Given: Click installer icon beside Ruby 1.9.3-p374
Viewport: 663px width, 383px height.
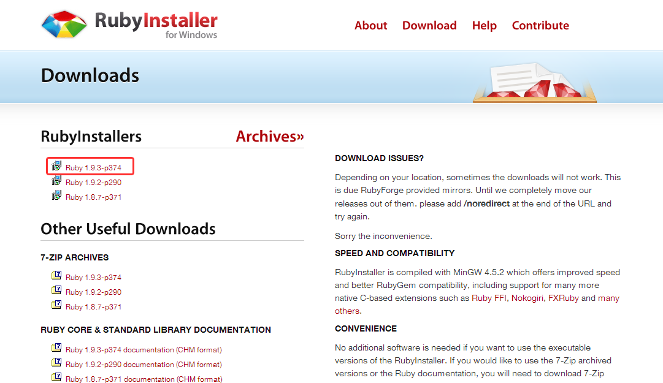Looking at the screenshot, I should (57, 166).
